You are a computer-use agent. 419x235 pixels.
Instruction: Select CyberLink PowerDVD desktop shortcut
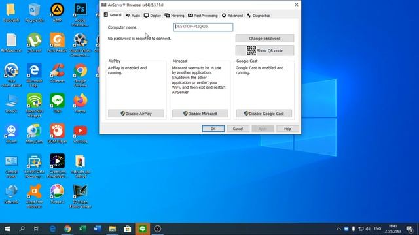coord(57,166)
